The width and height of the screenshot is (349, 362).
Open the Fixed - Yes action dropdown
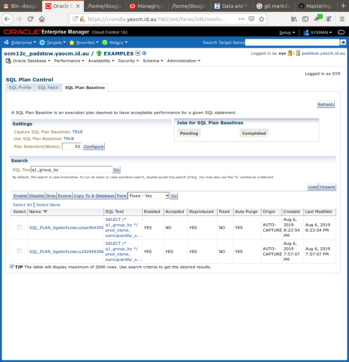149,196
